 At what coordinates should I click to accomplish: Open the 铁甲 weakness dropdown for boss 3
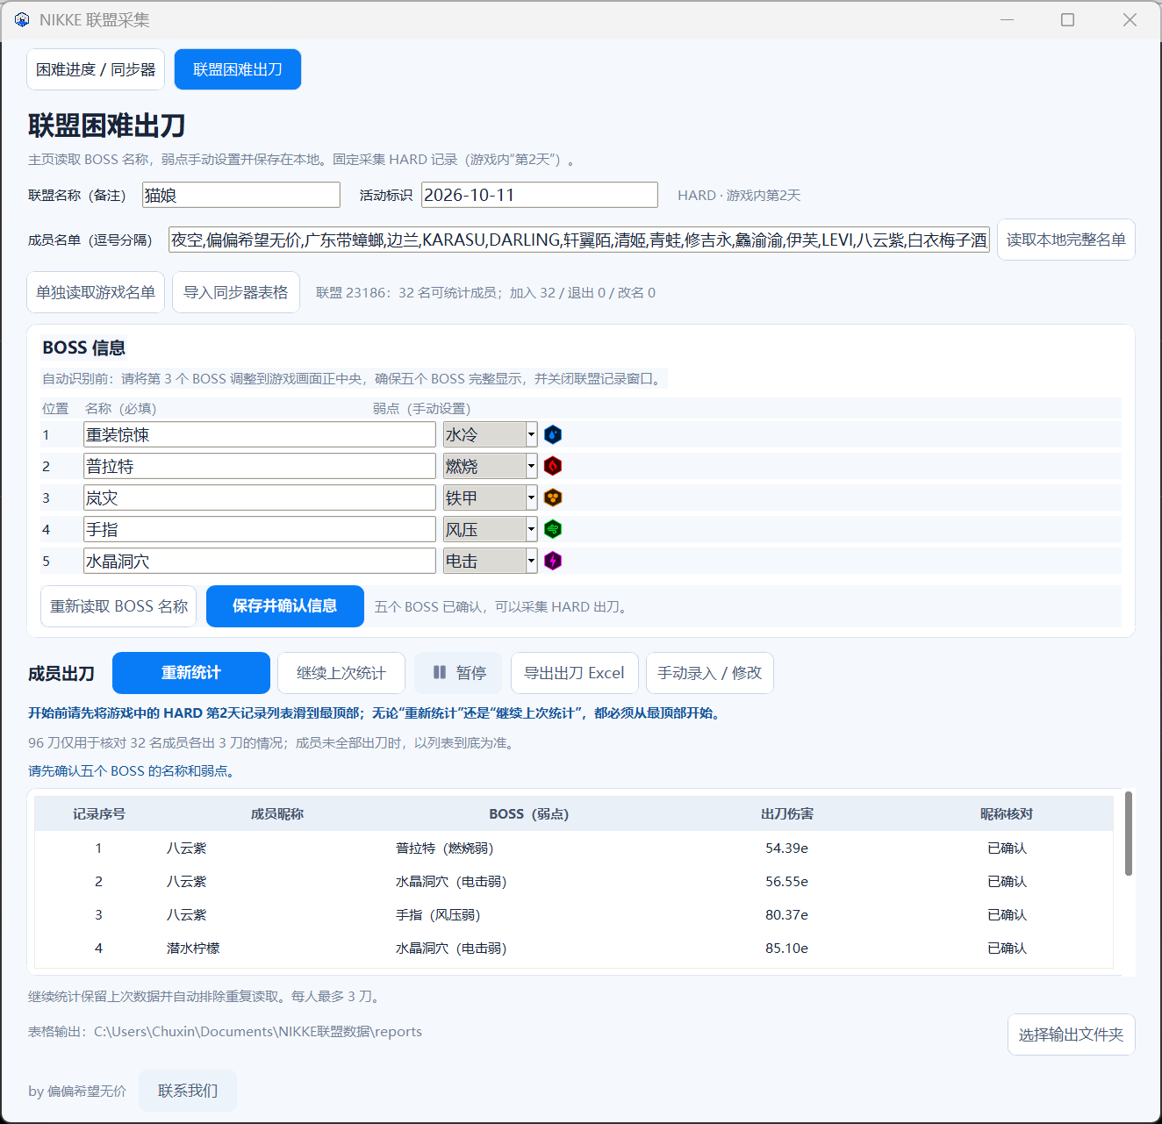490,498
